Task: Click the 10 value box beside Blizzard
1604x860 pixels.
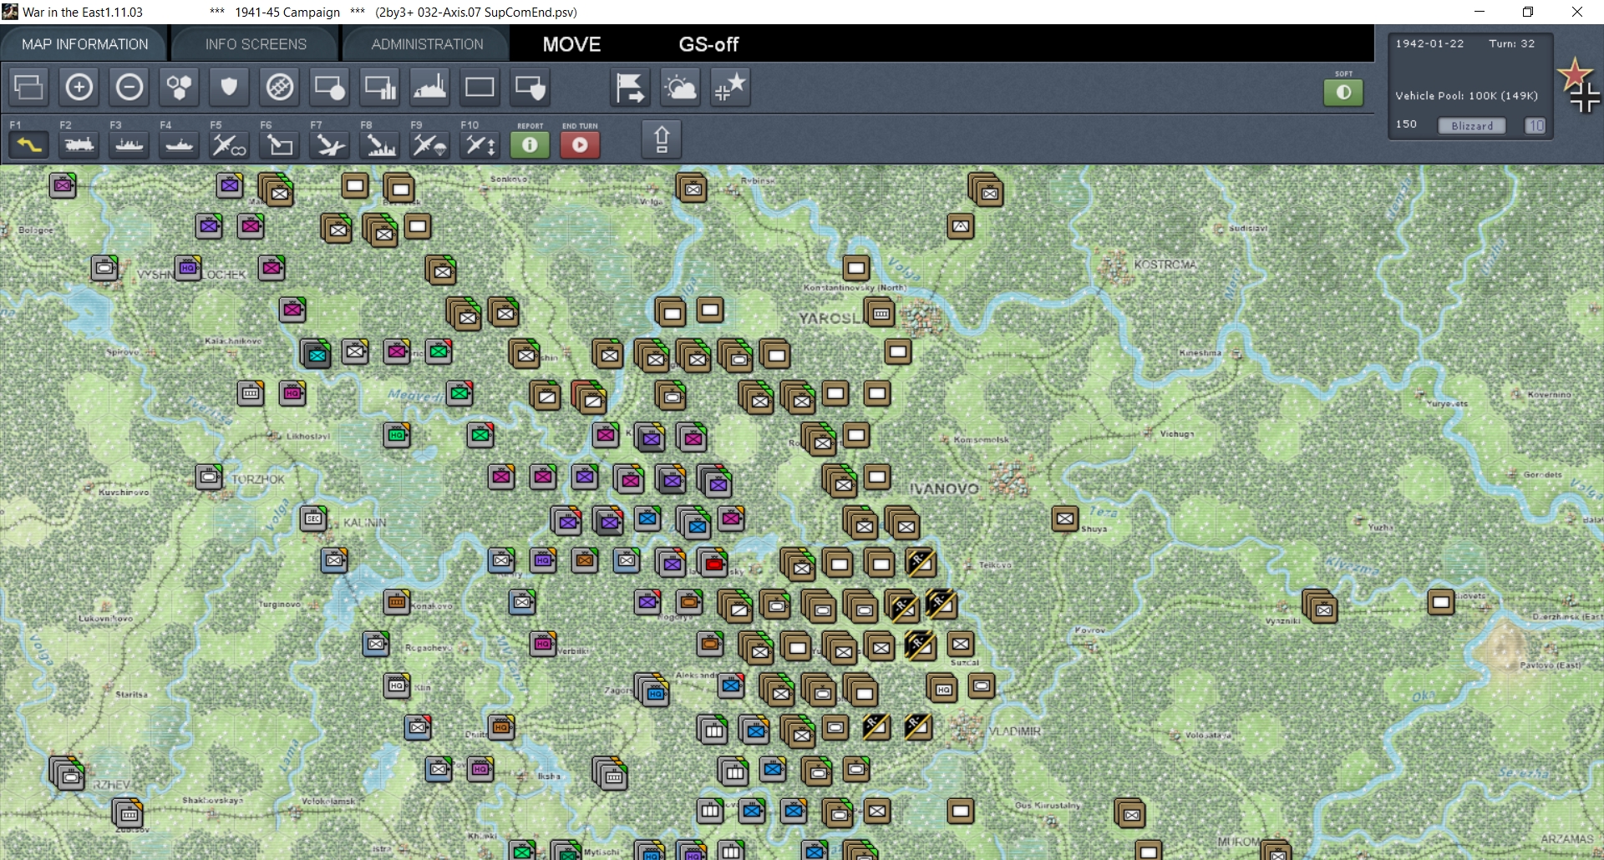Action: tap(1535, 125)
